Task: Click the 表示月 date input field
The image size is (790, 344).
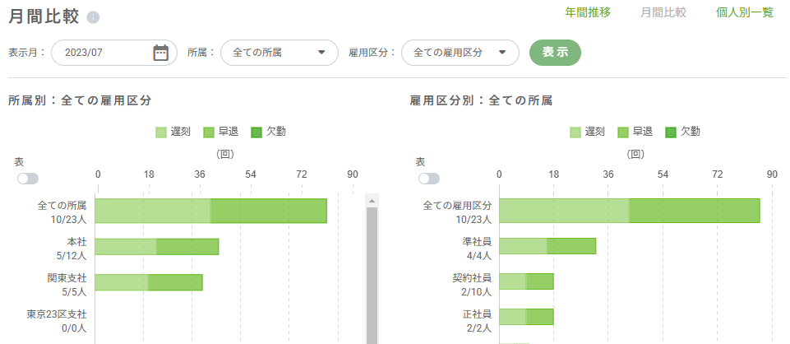Action: point(99,53)
